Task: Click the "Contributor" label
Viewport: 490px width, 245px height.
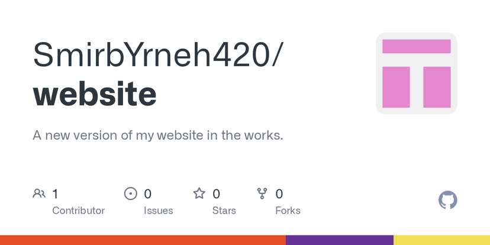Action: [78, 211]
